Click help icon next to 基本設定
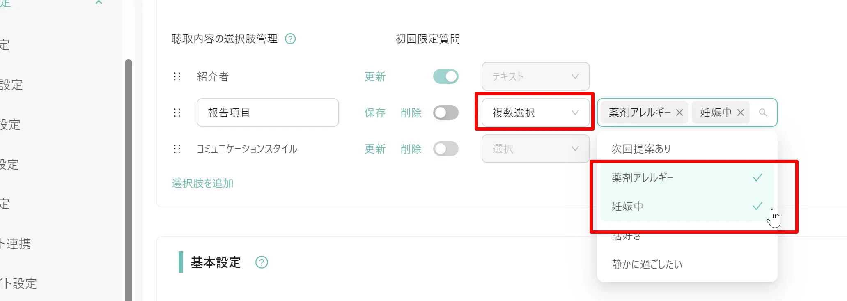 262,262
